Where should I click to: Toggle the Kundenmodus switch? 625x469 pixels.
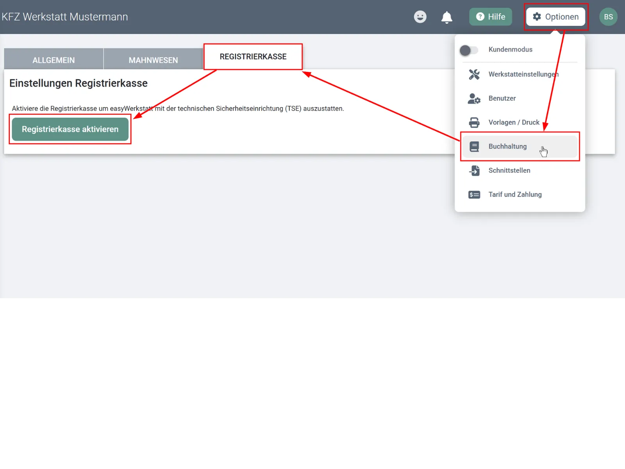(x=468, y=50)
